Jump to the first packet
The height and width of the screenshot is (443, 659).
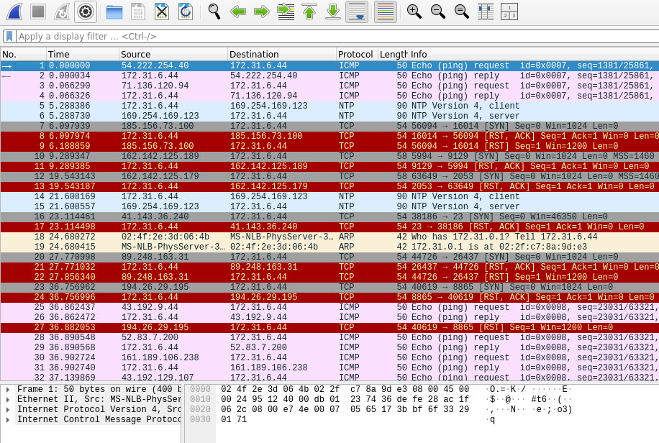pyautogui.click(x=309, y=12)
